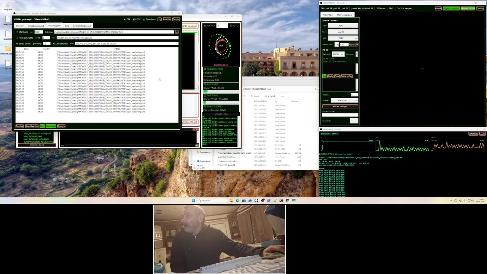The height and width of the screenshot is (274, 487).
Task: Click the REFRESH FILES button
Action: point(37,145)
